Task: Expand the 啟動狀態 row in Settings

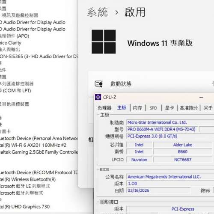Action: click(x=151, y=84)
